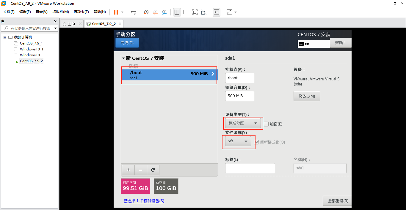Close the library panel with the X
Viewport: 406px width, 210px height.
point(55,21)
